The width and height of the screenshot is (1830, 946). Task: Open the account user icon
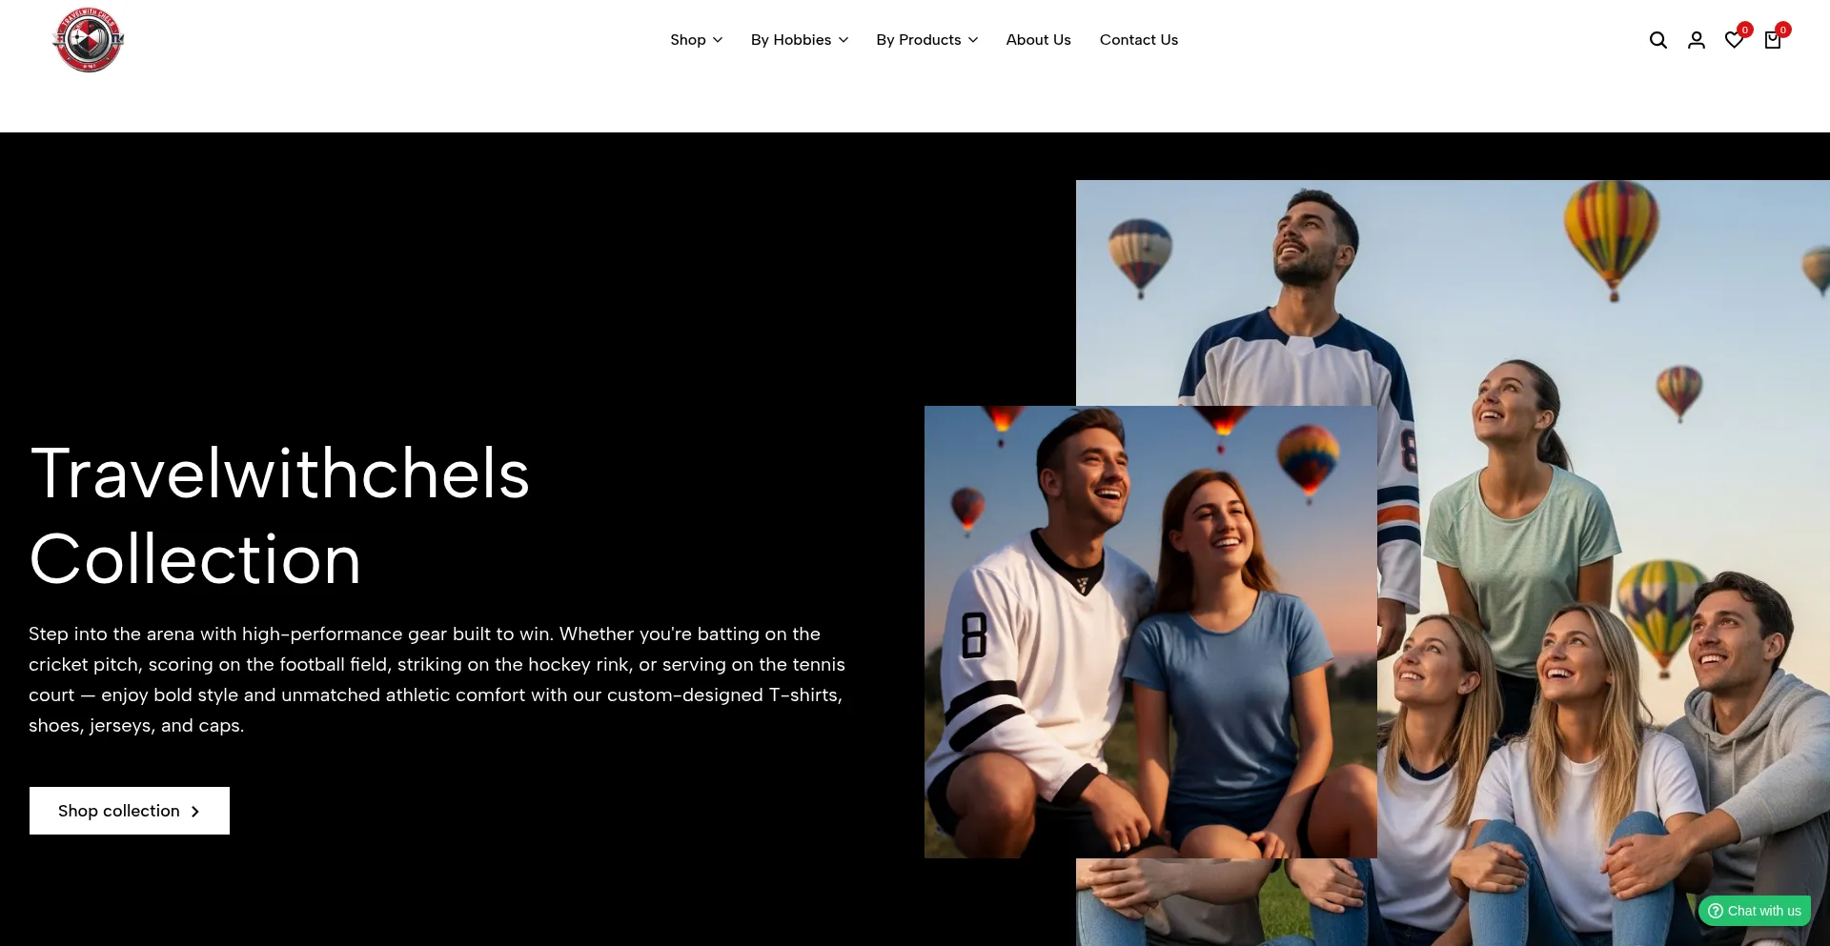1697,40
